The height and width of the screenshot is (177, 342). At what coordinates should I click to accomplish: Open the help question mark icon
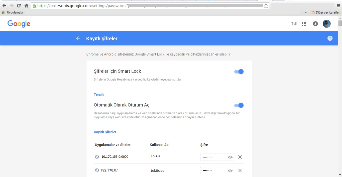coord(330,38)
